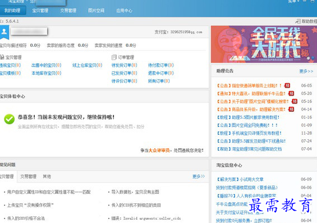Image resolution: width=317 pixels, height=223 pixels.
Task: Open FAQ Invalid arguments:seller_cids
Action: pyautogui.click(x=146, y=219)
